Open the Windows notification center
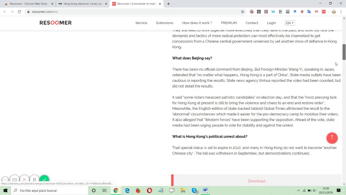Screen dimensions: 346x195 [338, 190]
